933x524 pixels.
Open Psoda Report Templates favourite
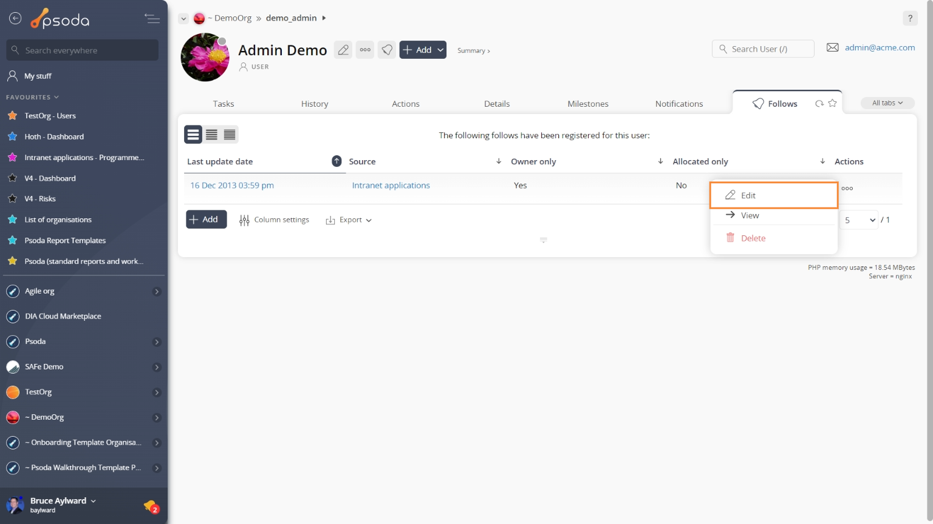click(x=65, y=240)
